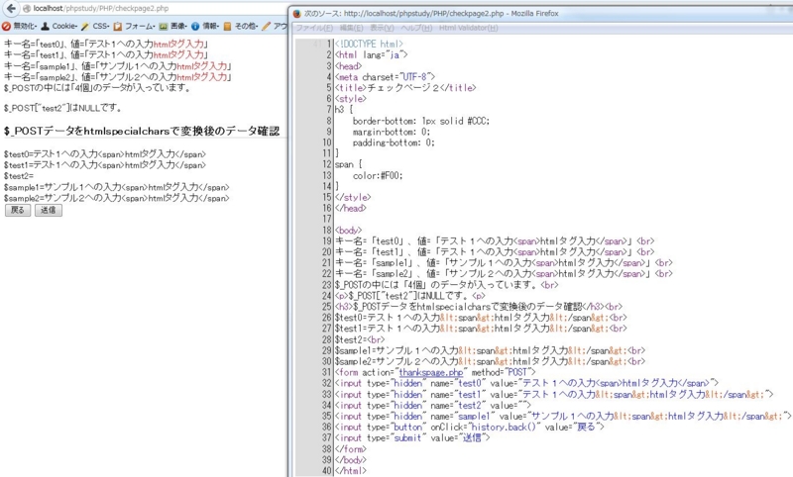Click the page line with key name sample1

pos(118,66)
